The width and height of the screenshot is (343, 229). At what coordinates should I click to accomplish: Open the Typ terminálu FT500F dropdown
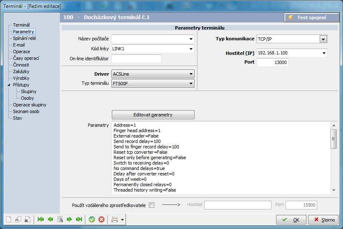click(153, 84)
